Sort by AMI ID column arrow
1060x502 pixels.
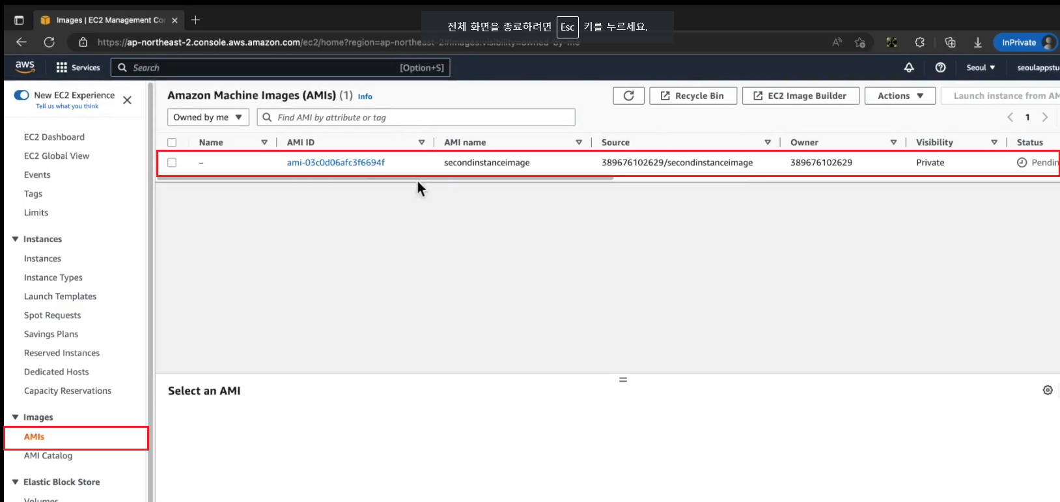point(421,143)
